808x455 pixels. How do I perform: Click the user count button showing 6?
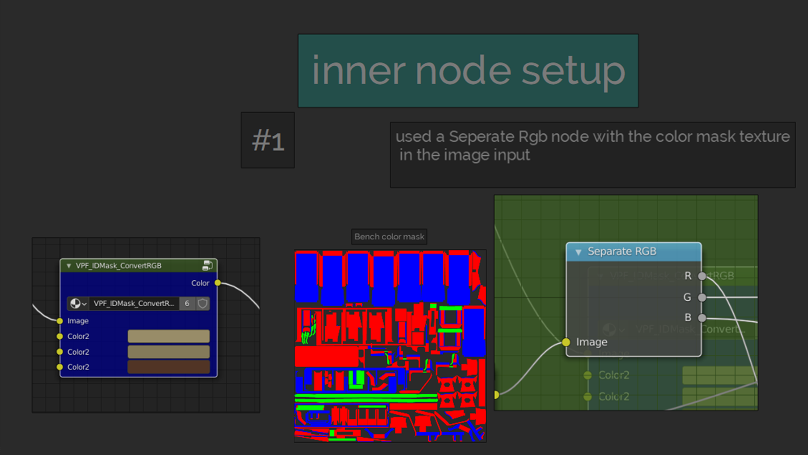pos(187,304)
